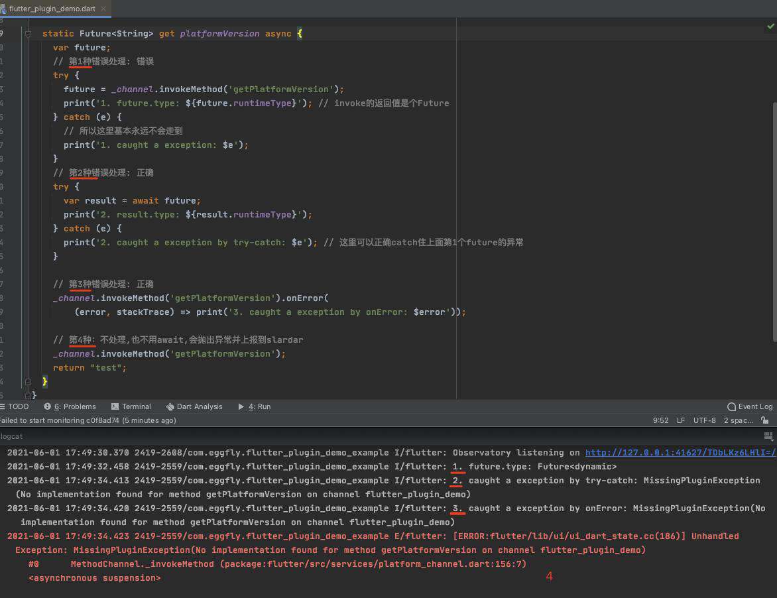
Task: Click the '2. caught a exception by try-catch' code line
Action: (190, 242)
